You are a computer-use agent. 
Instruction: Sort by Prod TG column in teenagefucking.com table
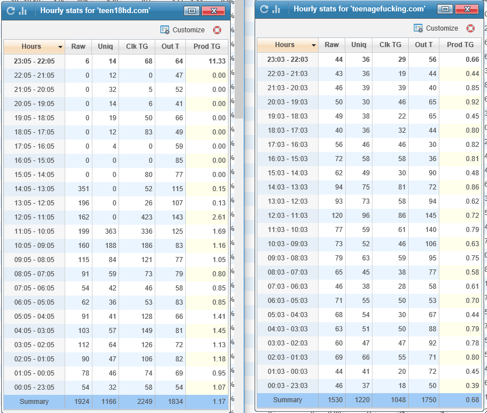(460, 45)
